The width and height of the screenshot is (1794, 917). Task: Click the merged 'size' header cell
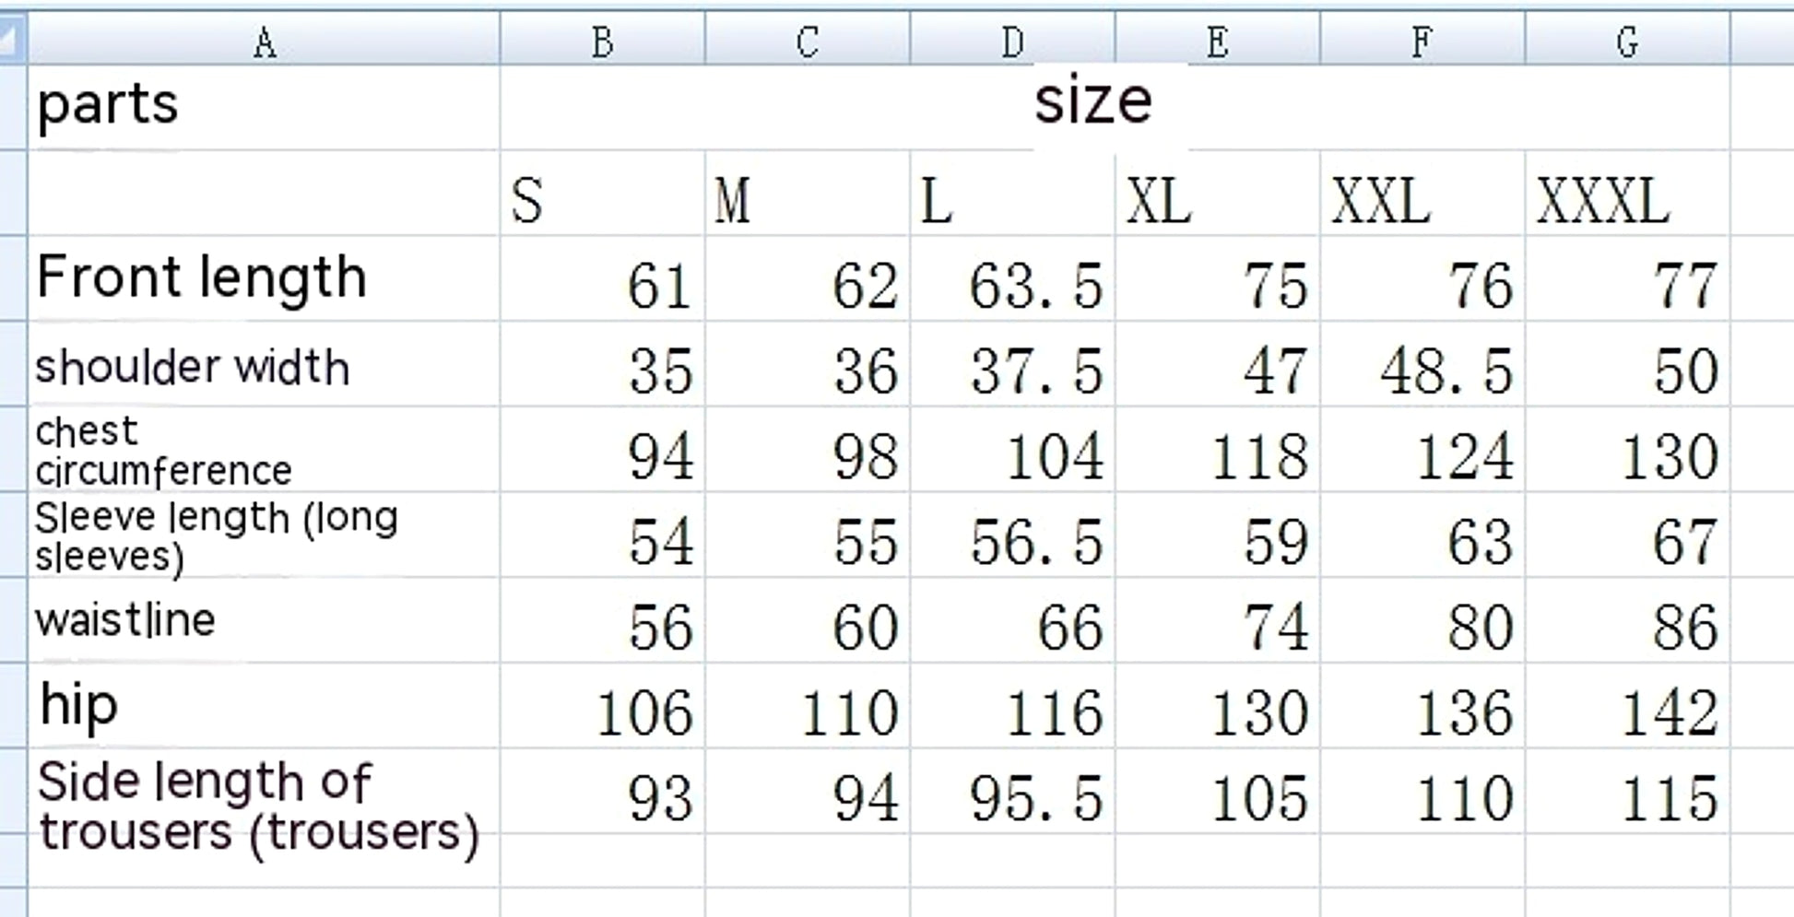pos(1115,107)
